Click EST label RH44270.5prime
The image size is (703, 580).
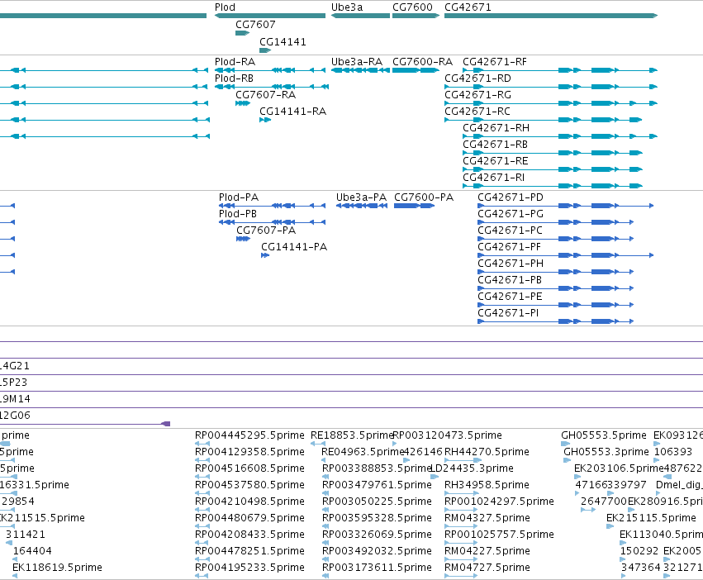click(487, 452)
